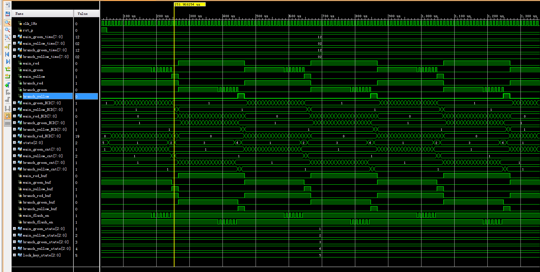Expand the branch_yellow_time[7:0] bus
Image resolution: width=540 pixels, height=272 pixels.
pos(14,57)
